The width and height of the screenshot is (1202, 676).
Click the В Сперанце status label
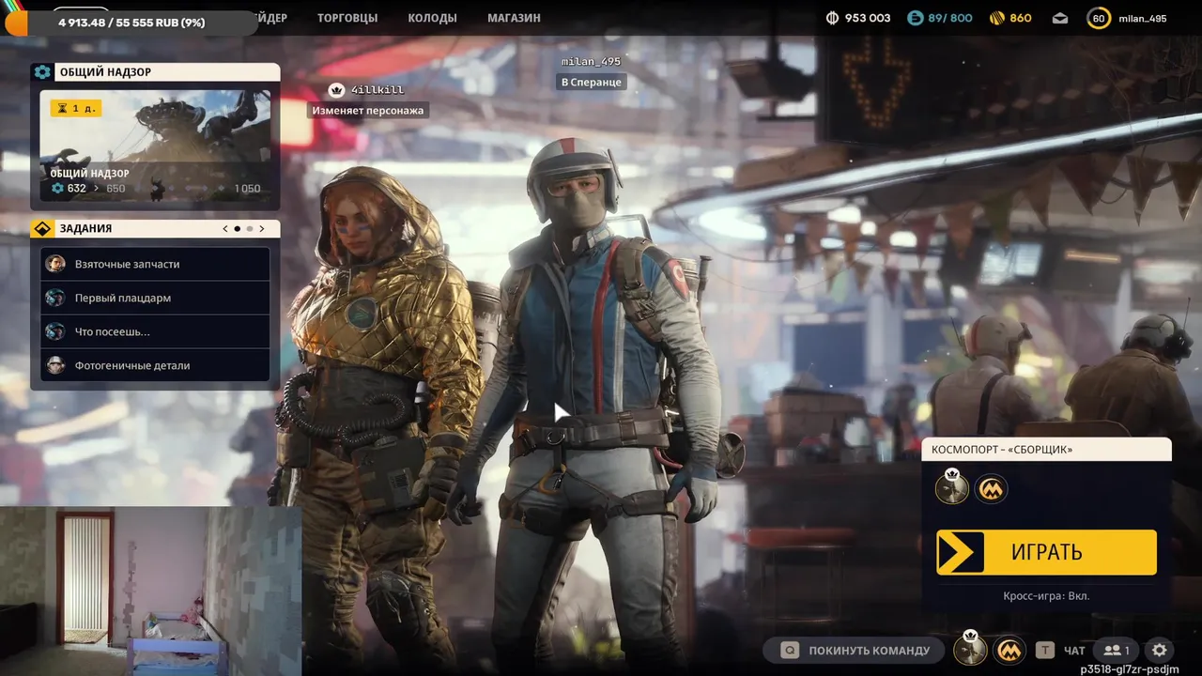(x=592, y=82)
